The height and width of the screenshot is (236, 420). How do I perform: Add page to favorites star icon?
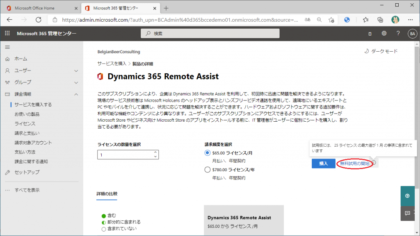pyautogui.click(x=331, y=20)
